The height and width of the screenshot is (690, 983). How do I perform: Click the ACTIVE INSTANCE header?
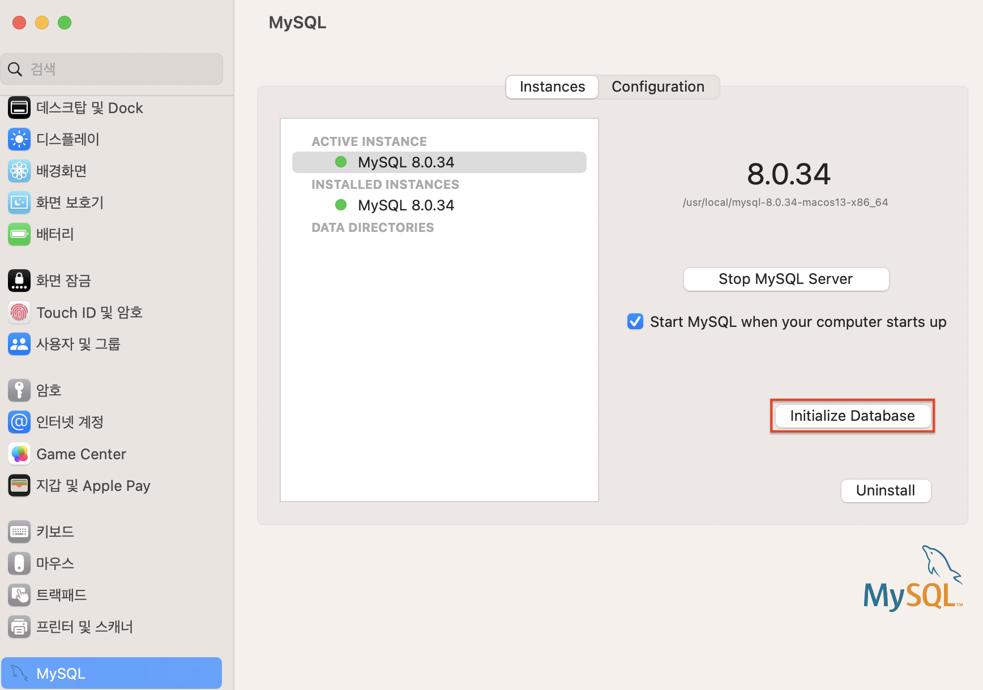pyautogui.click(x=369, y=141)
